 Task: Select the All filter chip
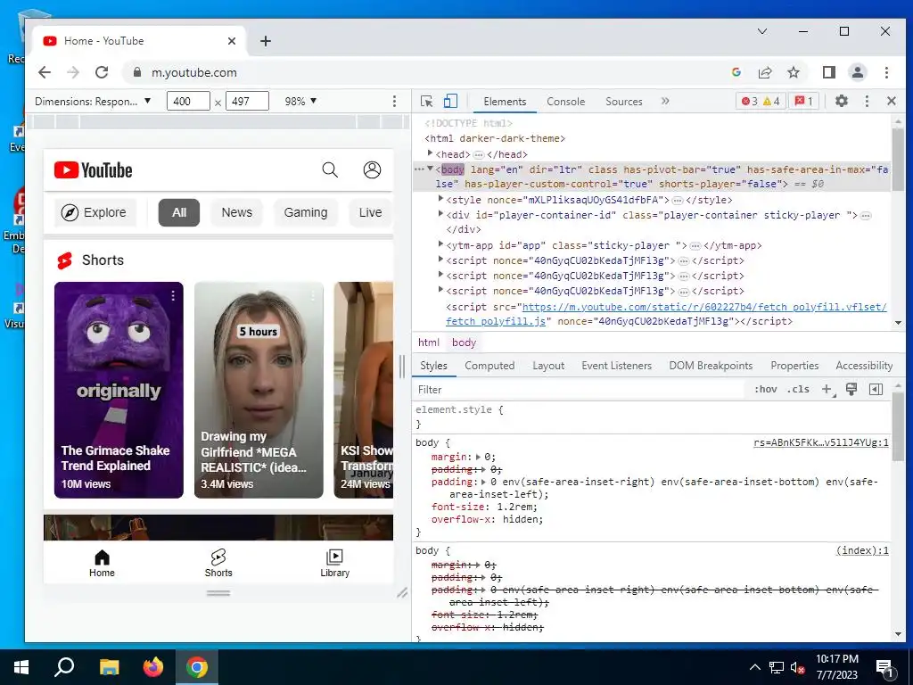tap(178, 212)
